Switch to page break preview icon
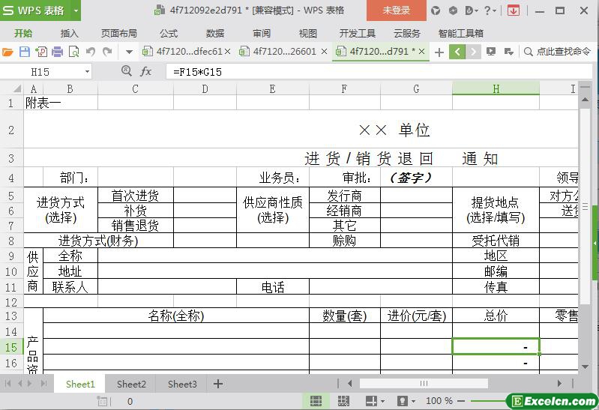 tap(343, 401)
